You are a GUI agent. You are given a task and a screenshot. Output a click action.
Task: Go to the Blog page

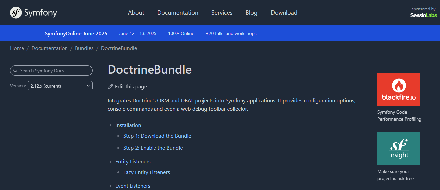pos(251,13)
